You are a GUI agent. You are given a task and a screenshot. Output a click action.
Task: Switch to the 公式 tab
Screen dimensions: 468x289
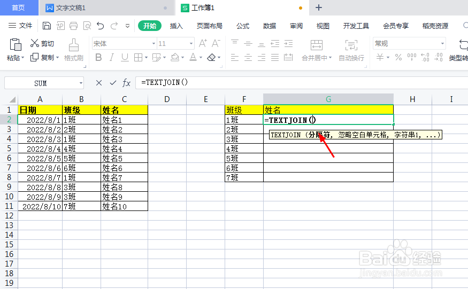tap(243, 26)
